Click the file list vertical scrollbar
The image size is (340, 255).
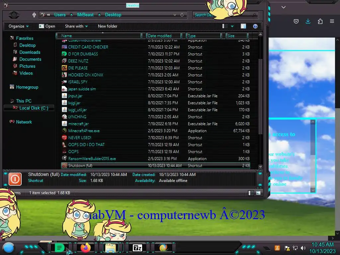coord(260,97)
